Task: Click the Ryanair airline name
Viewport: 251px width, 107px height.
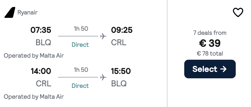Action: pyautogui.click(x=28, y=12)
